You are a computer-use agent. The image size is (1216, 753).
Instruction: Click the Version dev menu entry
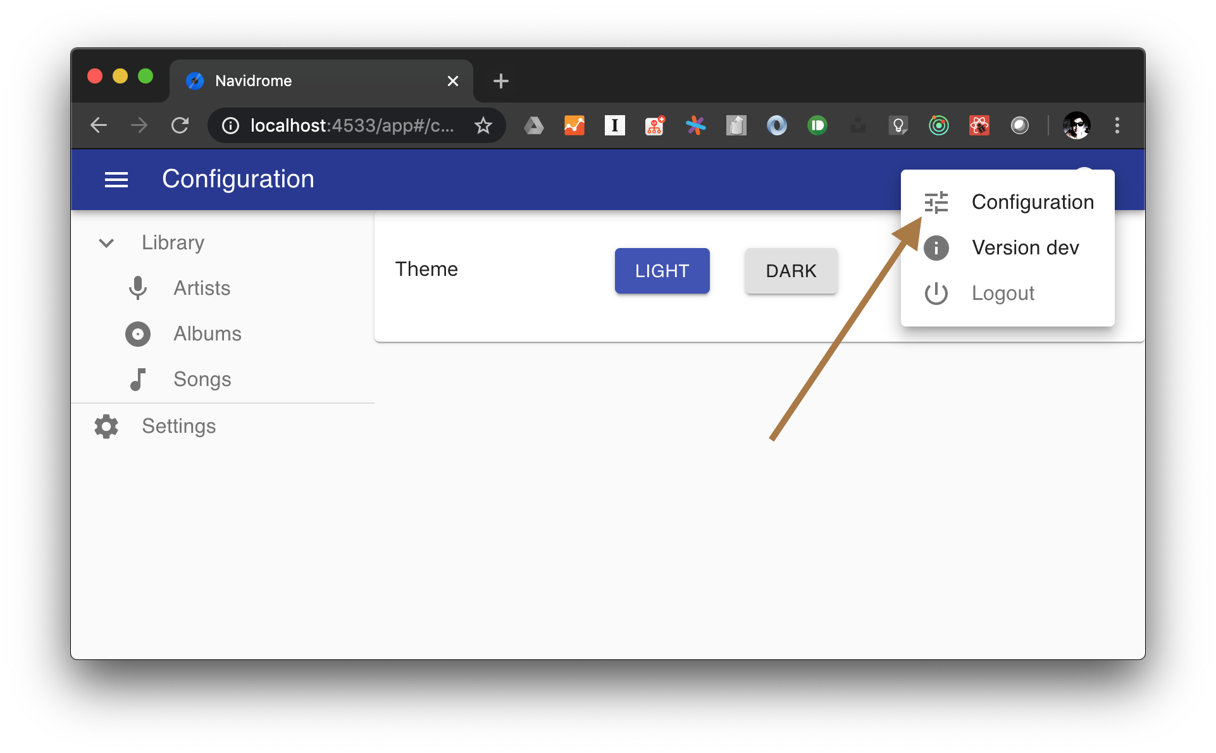click(x=1008, y=248)
